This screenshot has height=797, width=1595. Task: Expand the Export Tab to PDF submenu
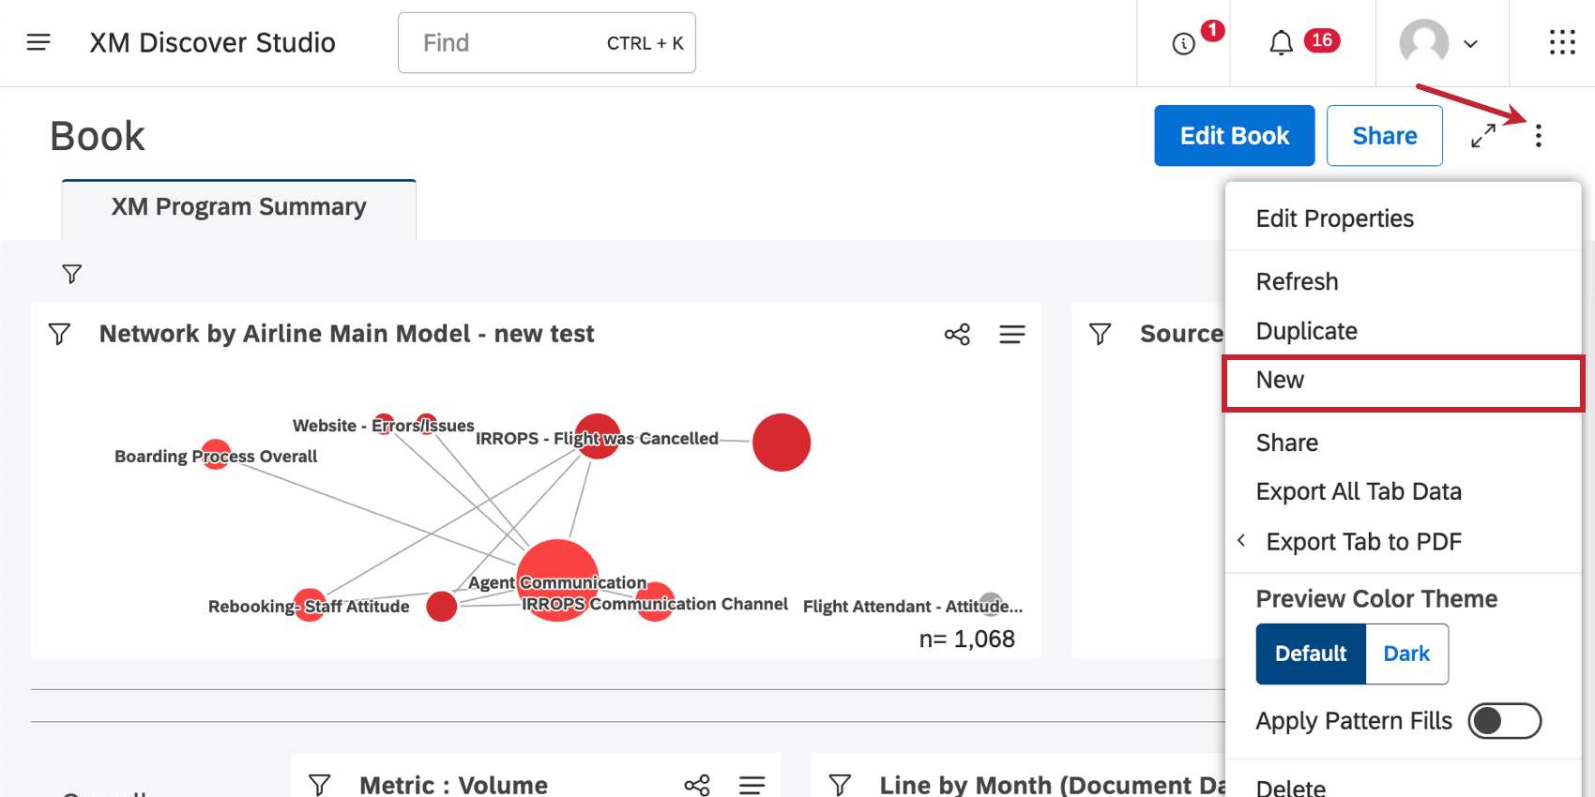click(x=1363, y=542)
